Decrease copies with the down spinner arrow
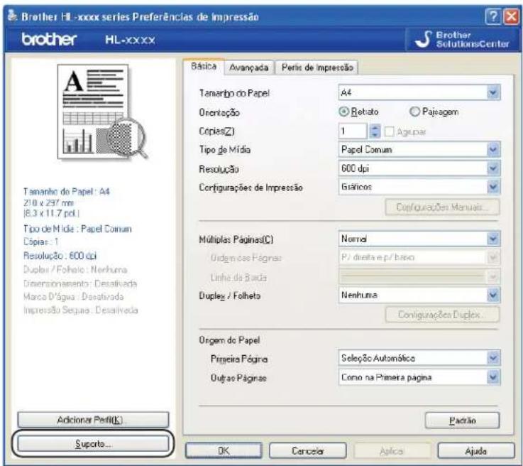The image size is (523, 466). tap(375, 135)
